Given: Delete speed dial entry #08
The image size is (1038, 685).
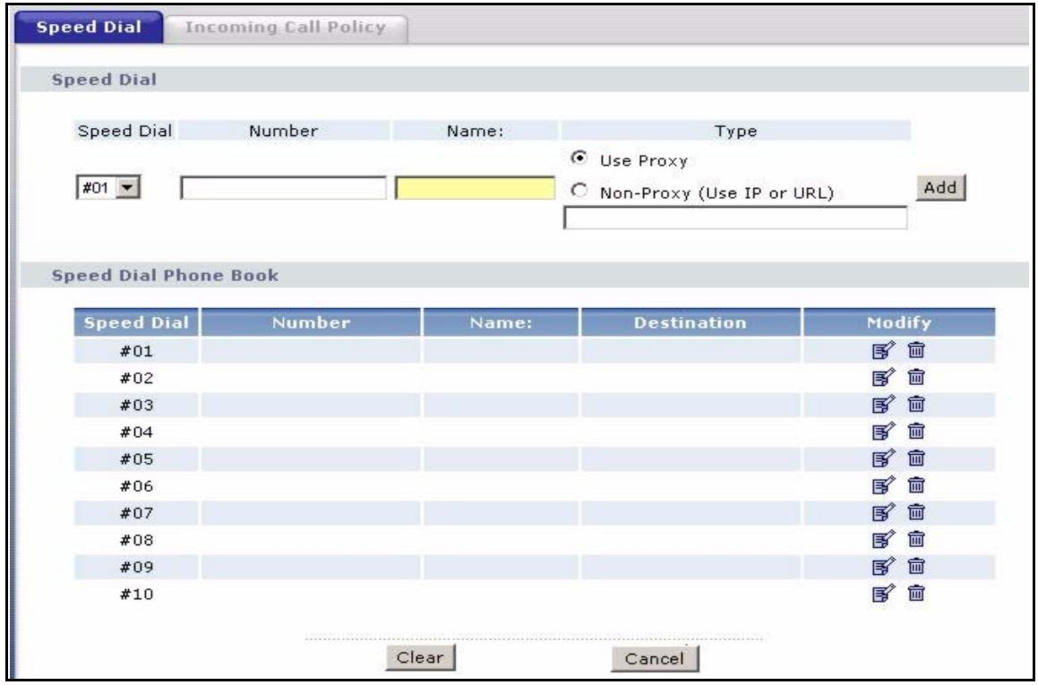Looking at the screenshot, I should (x=916, y=540).
